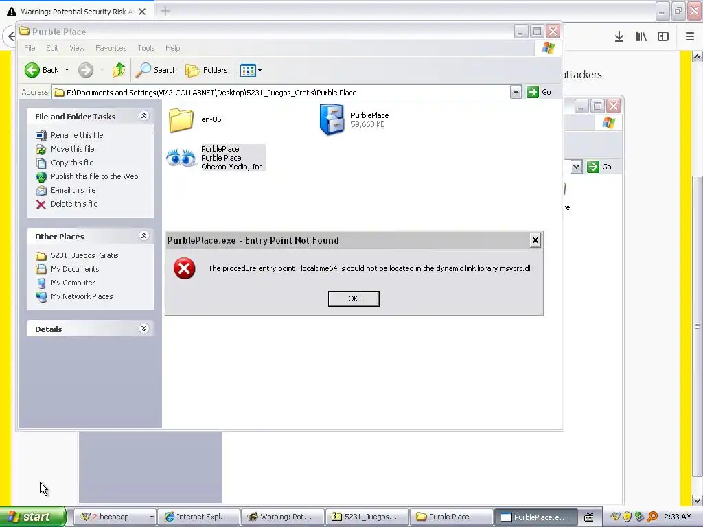Expand the Details panel
Image resolution: width=703 pixels, height=527 pixels.
(x=143, y=329)
